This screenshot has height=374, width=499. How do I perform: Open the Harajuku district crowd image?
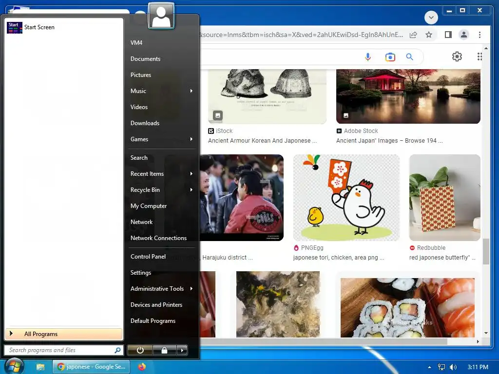242,198
